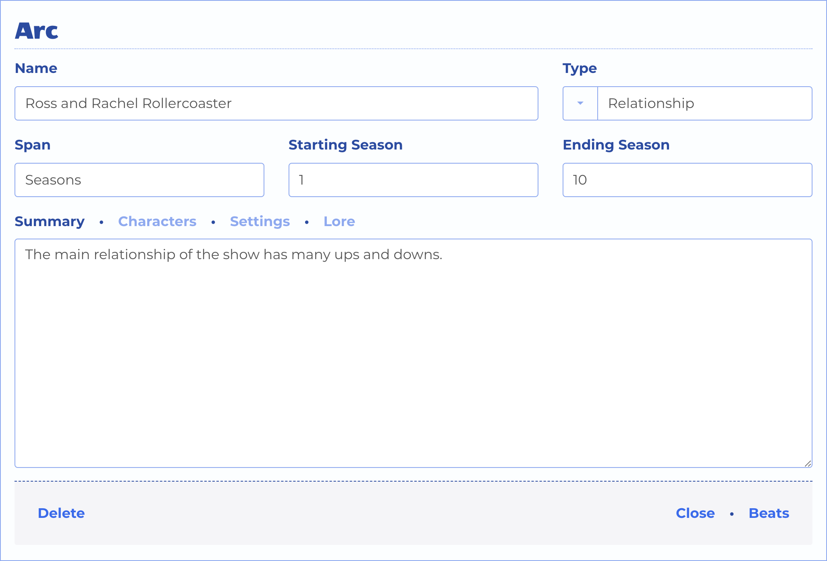The width and height of the screenshot is (827, 561).
Task: Open the Beats view
Action: (769, 513)
